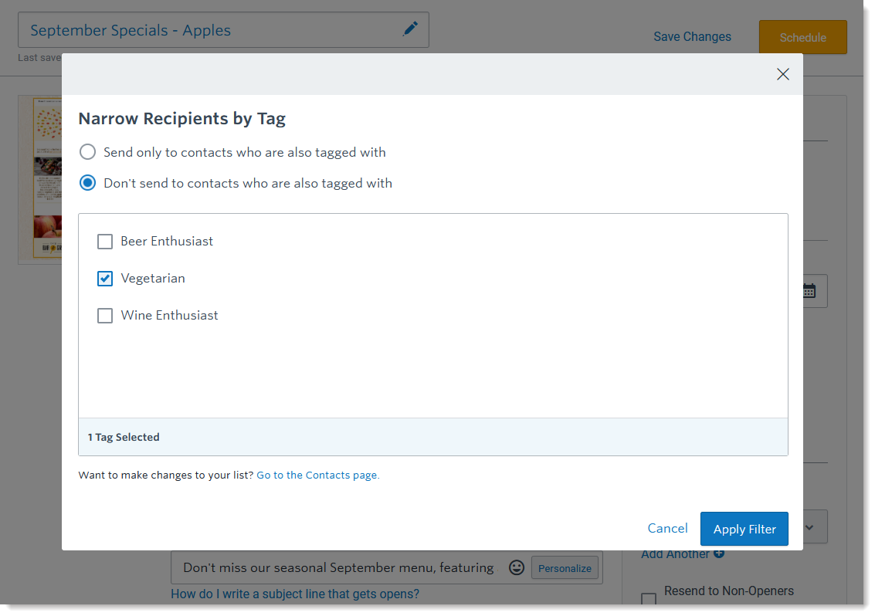Cancel the tag filter dialog
The height and width of the screenshot is (616, 875).
pyautogui.click(x=667, y=529)
